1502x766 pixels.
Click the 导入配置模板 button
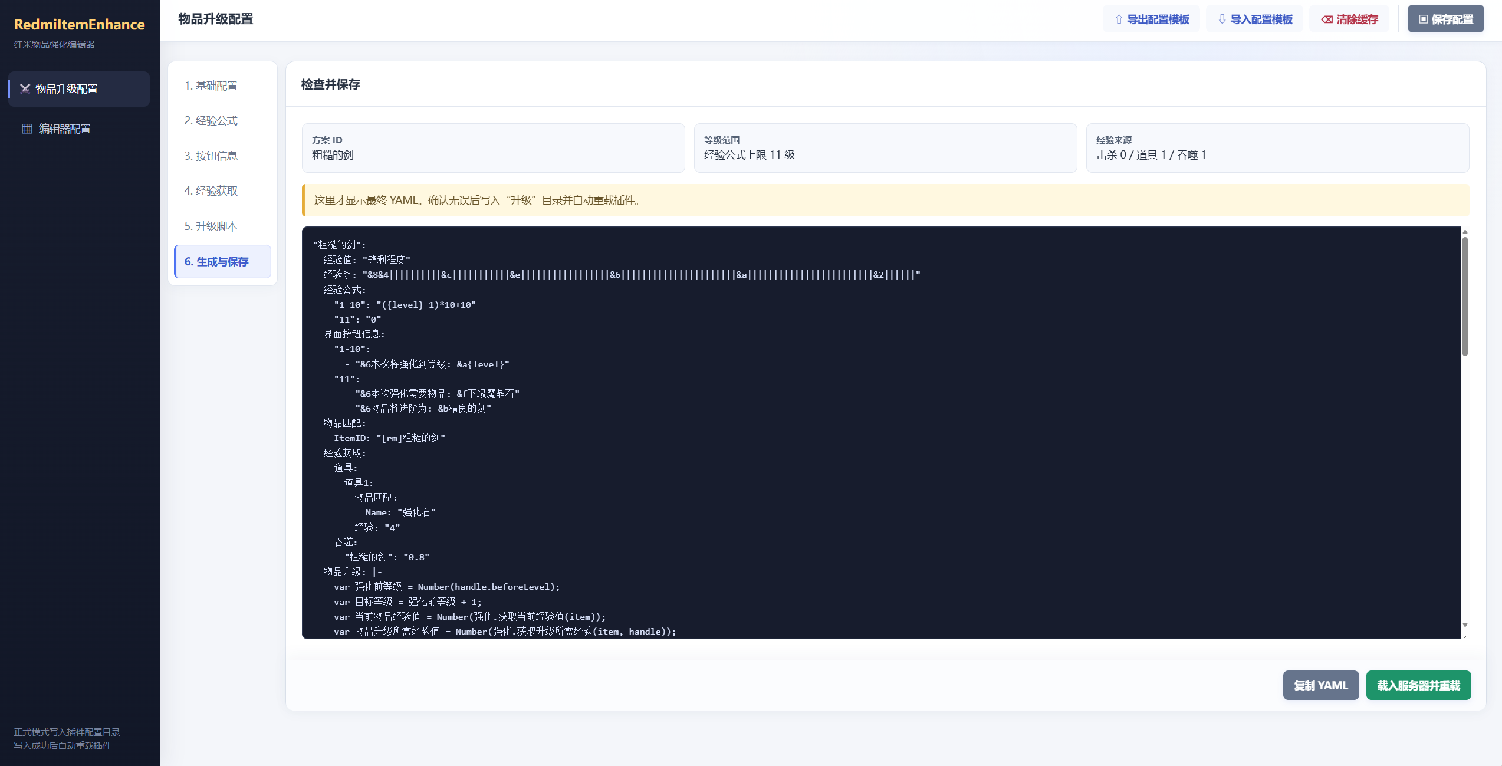click(1254, 19)
